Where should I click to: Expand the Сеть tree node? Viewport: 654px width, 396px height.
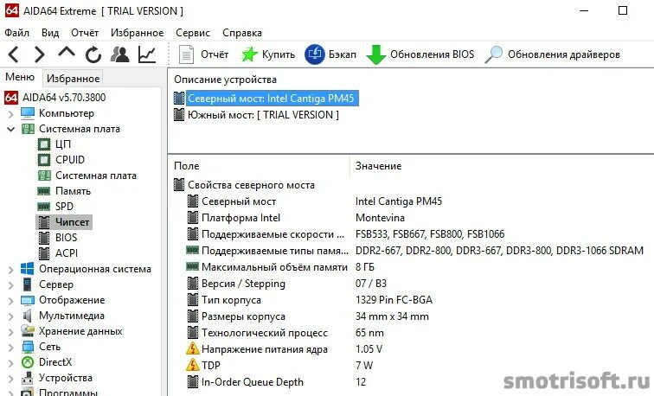11,348
